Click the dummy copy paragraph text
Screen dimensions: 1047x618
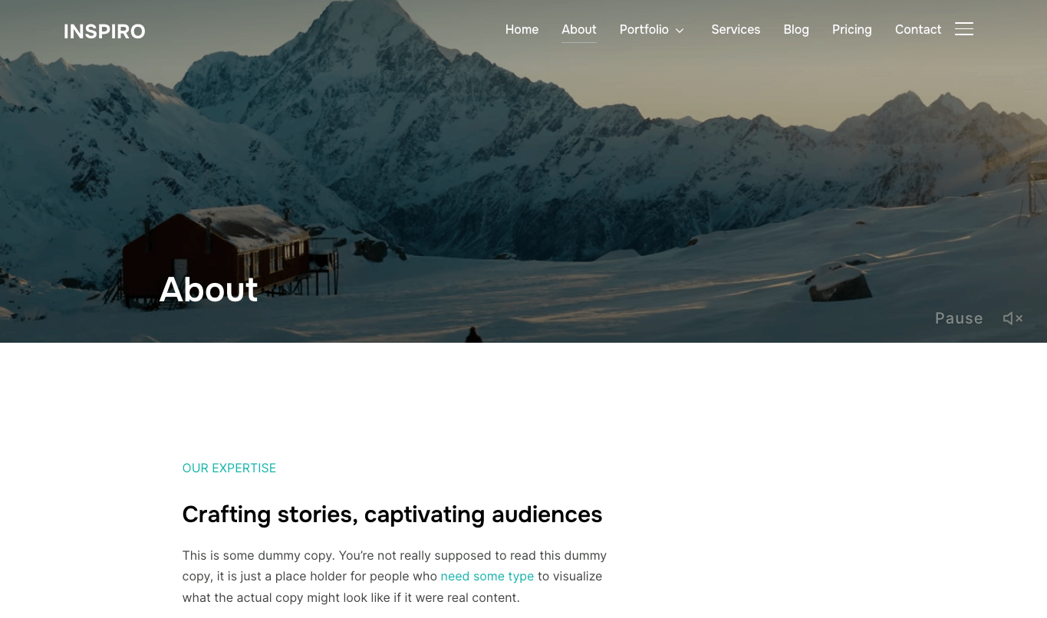(x=394, y=576)
